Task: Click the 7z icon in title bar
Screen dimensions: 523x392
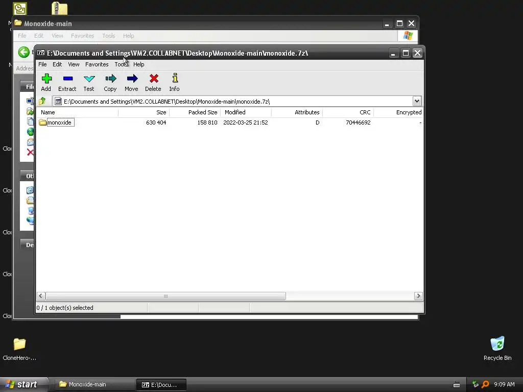Action: coord(41,53)
